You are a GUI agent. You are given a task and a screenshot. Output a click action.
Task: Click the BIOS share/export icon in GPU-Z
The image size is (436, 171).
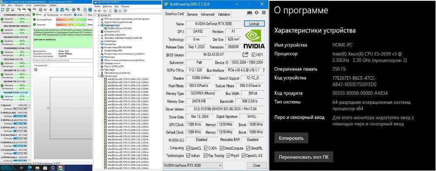pyautogui.click(x=245, y=54)
